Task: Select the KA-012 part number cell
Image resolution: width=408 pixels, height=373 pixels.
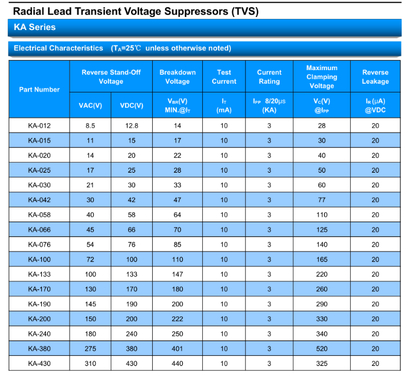Action: [40, 126]
